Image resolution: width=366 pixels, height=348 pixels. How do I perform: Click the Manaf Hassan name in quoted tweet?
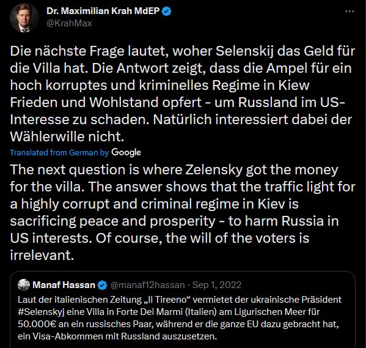(x=64, y=285)
